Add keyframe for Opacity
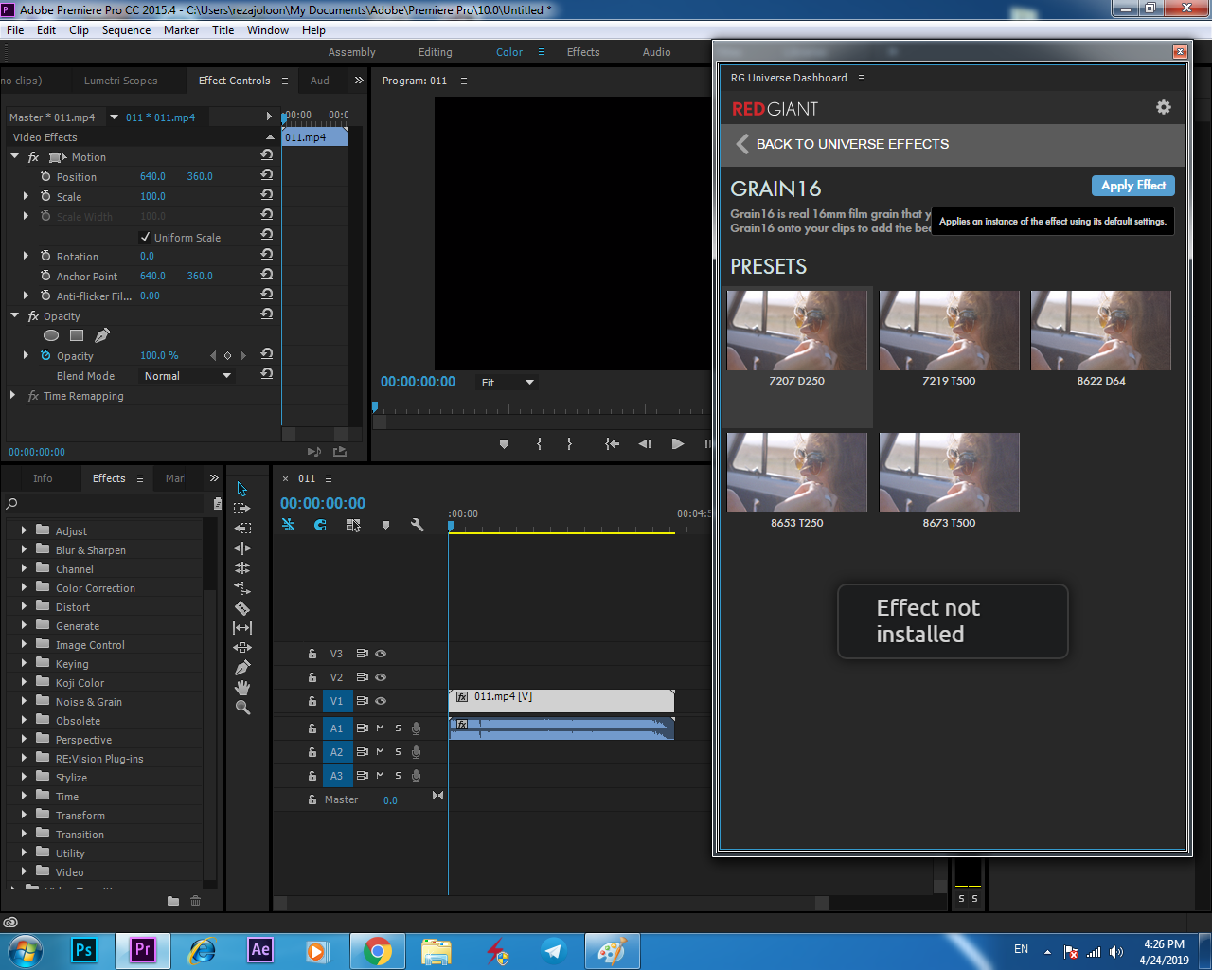The height and width of the screenshot is (970, 1212). click(x=227, y=356)
